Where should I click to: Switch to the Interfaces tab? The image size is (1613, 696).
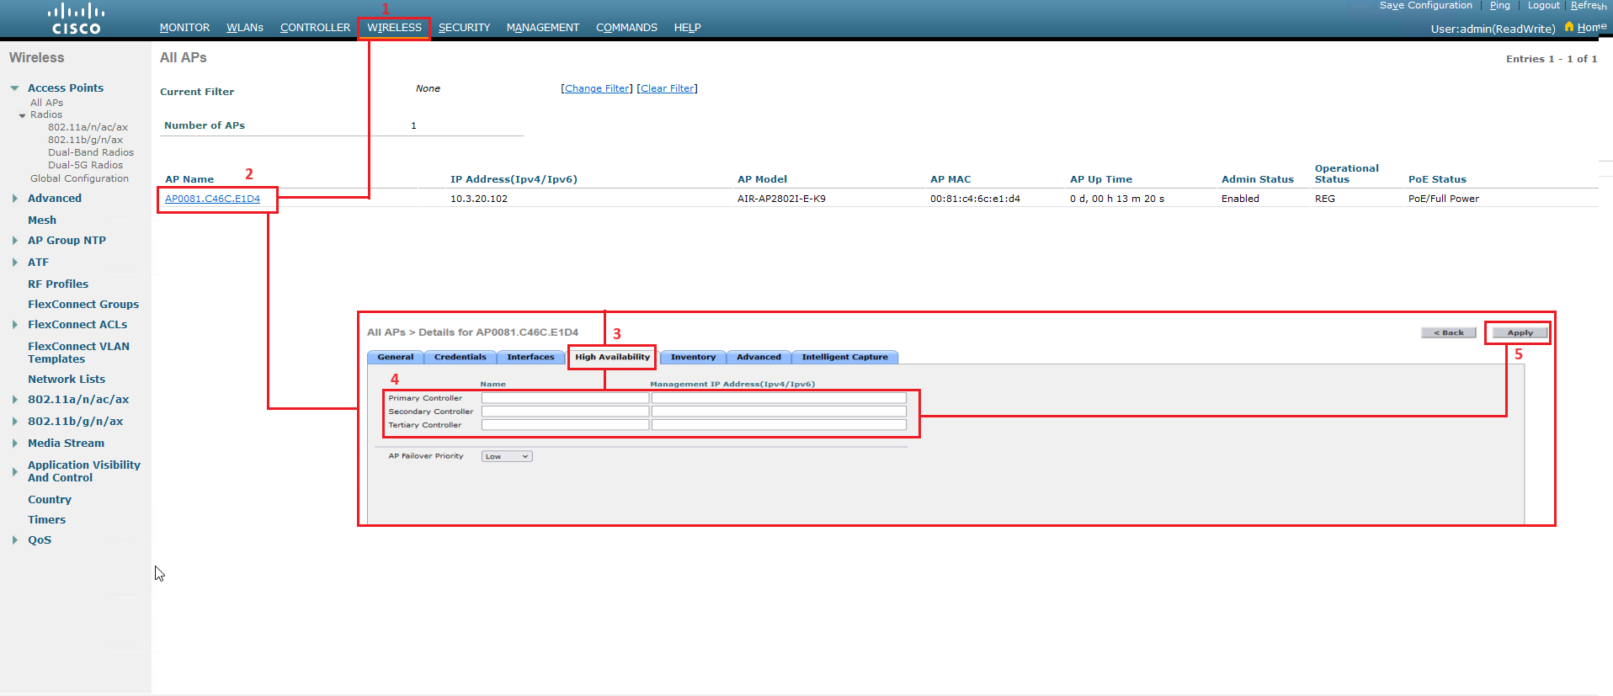530,357
